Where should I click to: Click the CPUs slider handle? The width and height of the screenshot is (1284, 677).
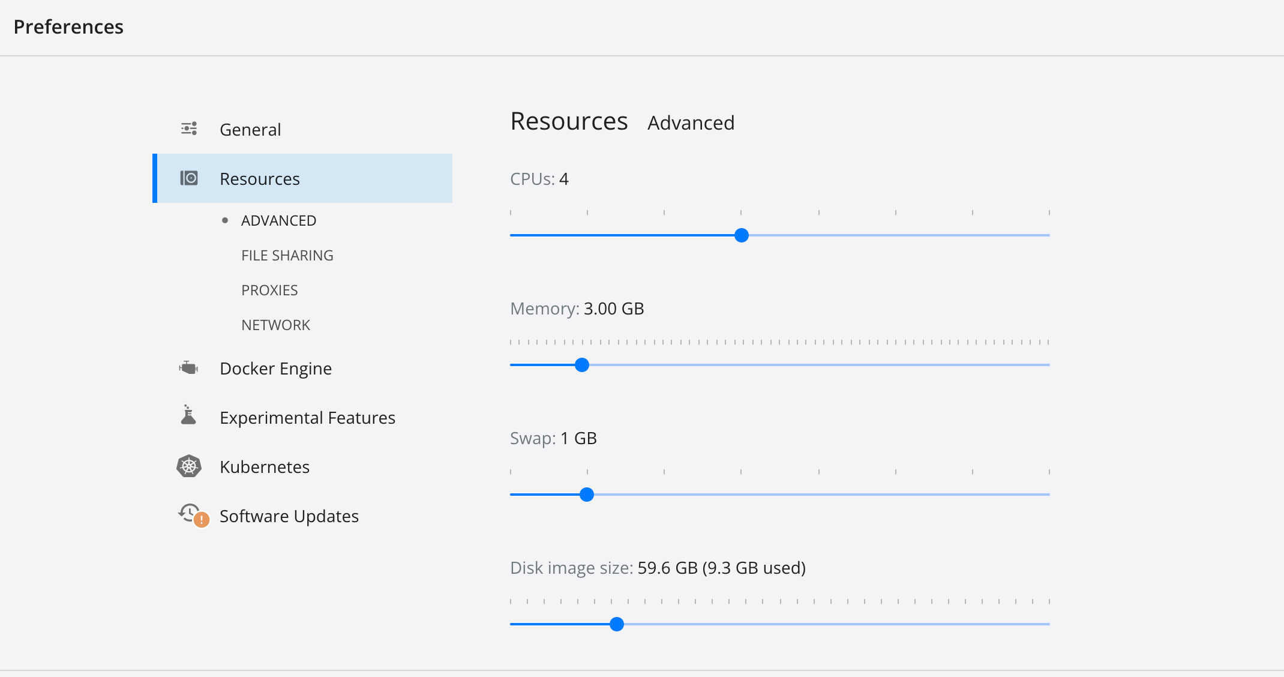(742, 236)
